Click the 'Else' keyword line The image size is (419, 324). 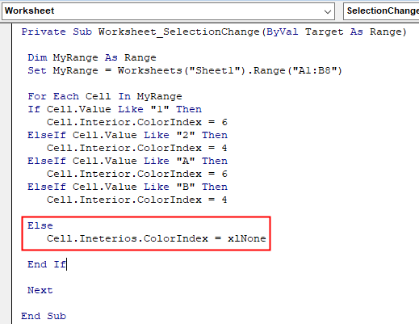[40, 225]
